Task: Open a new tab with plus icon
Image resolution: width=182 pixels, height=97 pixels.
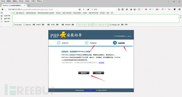Action: click(x=29, y=6)
